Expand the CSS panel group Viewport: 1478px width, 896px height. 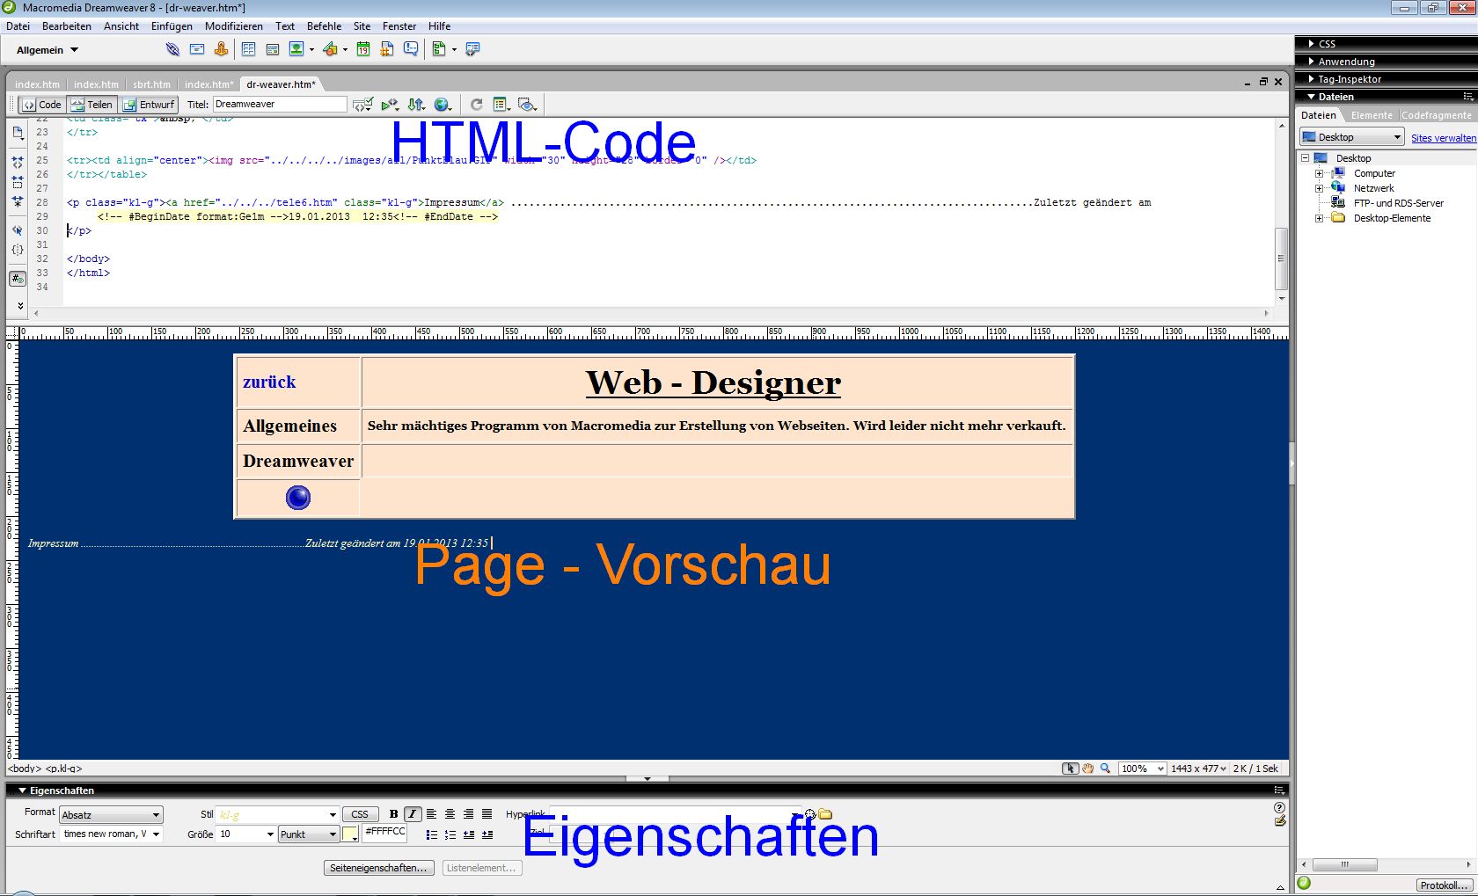(1386, 43)
